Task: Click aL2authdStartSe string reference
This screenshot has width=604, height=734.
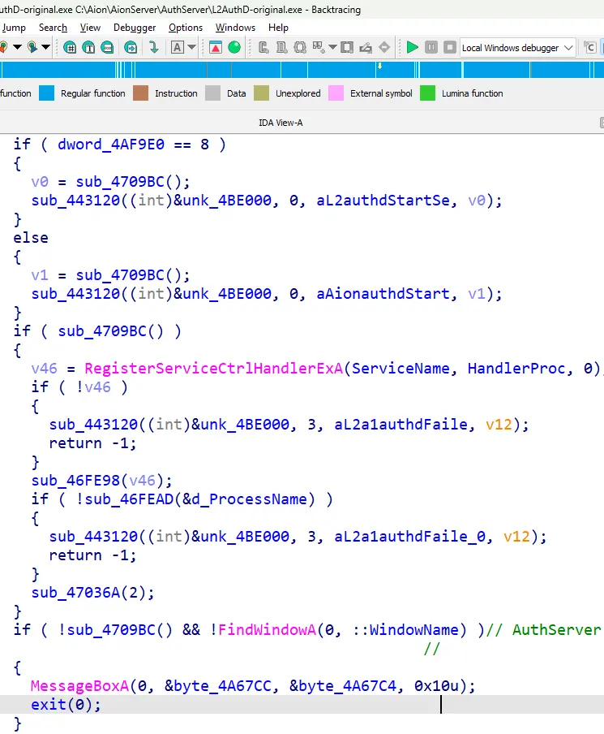Action: [383, 201]
